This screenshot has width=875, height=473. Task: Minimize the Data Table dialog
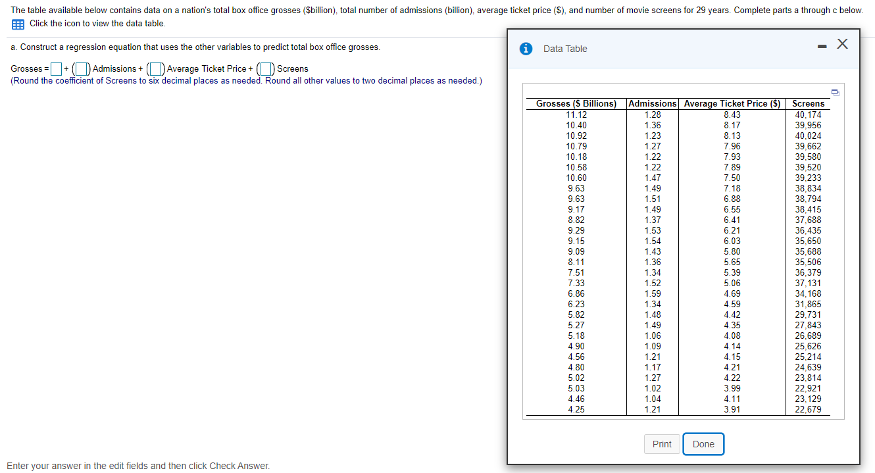click(822, 46)
